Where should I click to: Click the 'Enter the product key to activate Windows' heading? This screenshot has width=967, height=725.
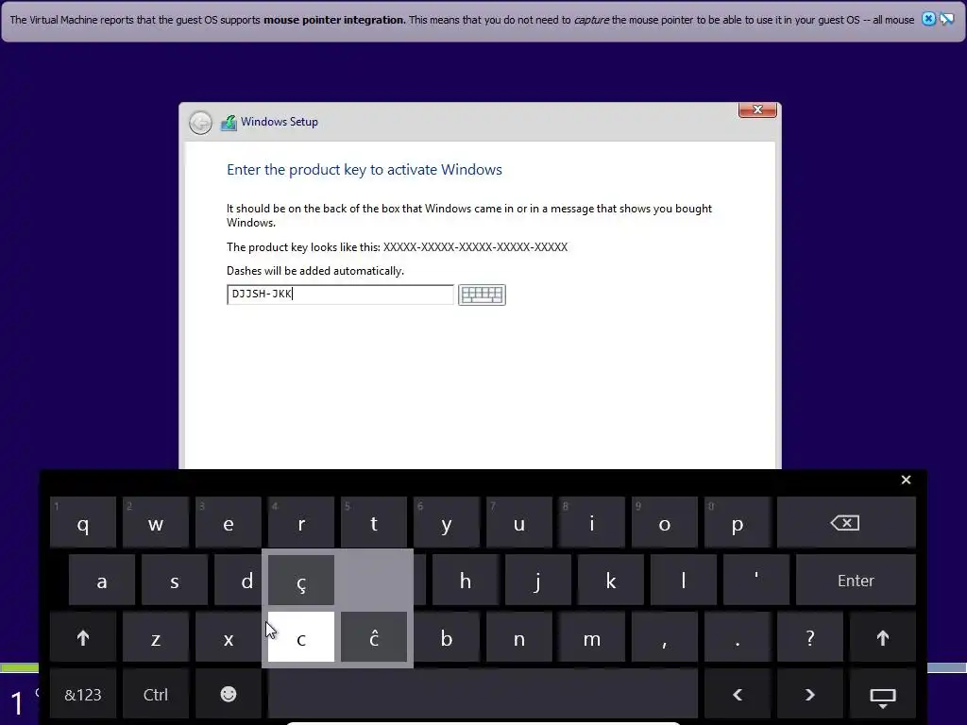coord(365,170)
